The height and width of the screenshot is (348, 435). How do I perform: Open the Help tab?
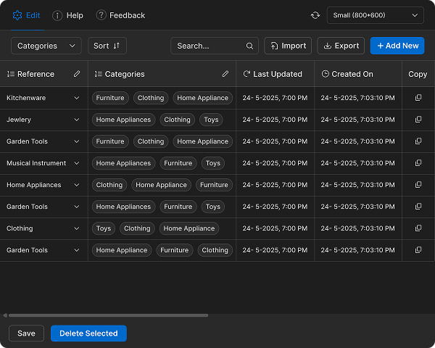pyautogui.click(x=67, y=15)
